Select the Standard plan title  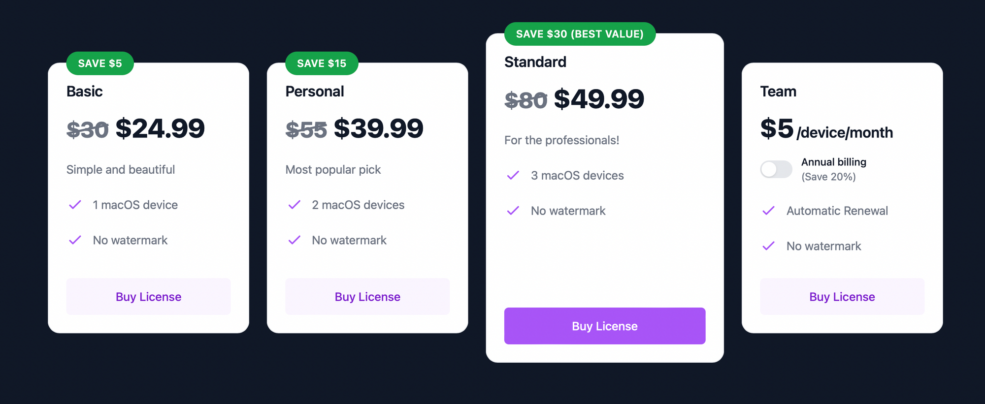point(535,62)
